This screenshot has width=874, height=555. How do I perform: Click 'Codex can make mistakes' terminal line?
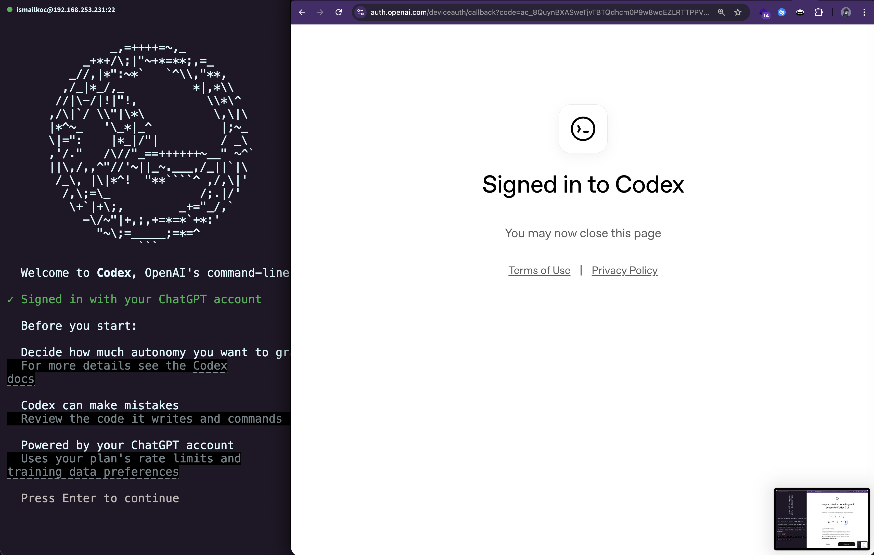click(100, 406)
